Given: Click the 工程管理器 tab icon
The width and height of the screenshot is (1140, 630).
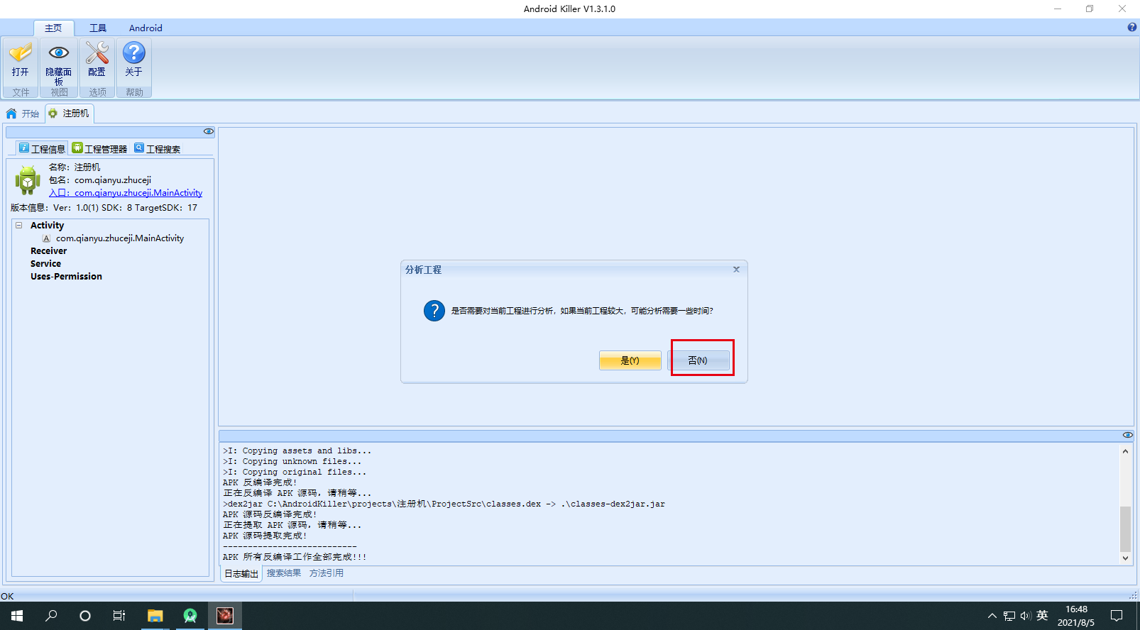Looking at the screenshot, I should tap(77, 148).
